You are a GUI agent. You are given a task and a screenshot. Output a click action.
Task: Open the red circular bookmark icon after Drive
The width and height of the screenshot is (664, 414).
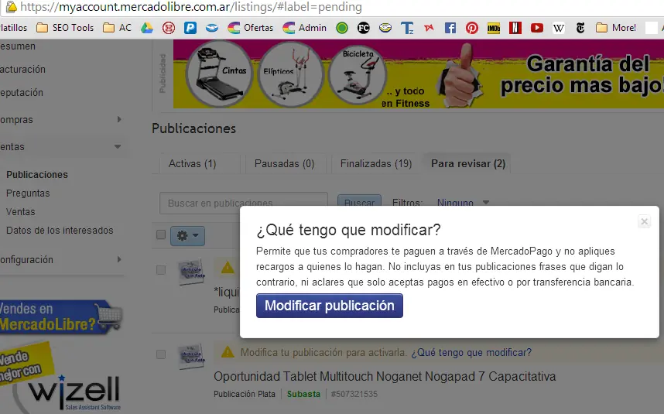[x=169, y=28]
